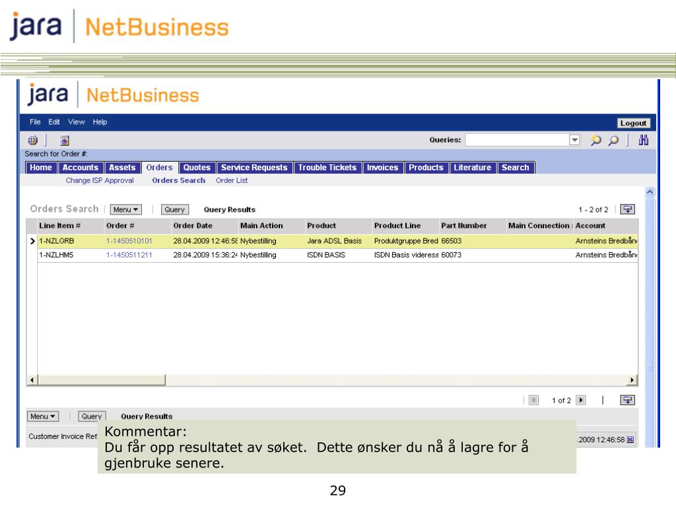Click the Jara ADSL Basis product cell
Viewport: 676px width, 507px height.
pos(334,241)
